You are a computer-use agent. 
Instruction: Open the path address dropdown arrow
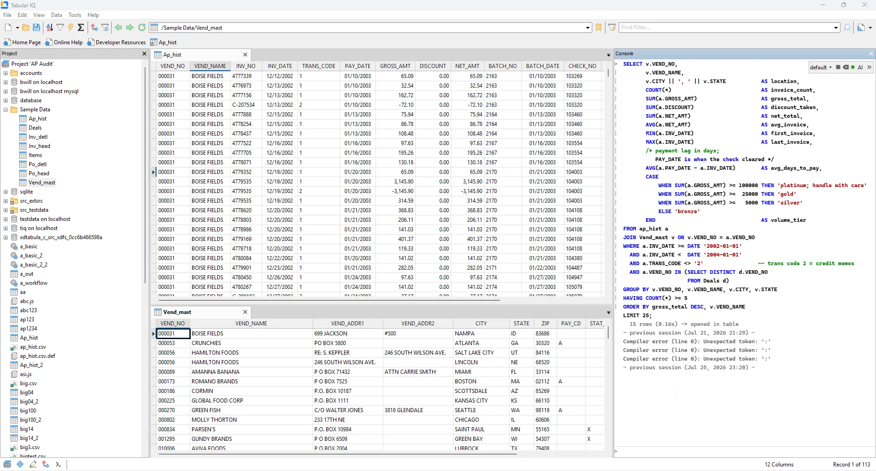(x=588, y=28)
